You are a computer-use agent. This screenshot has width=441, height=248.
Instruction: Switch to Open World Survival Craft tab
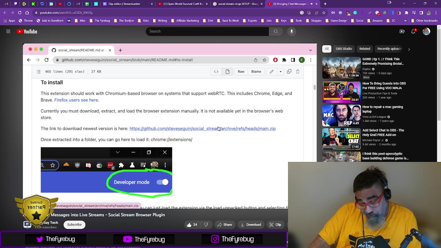(183, 4)
